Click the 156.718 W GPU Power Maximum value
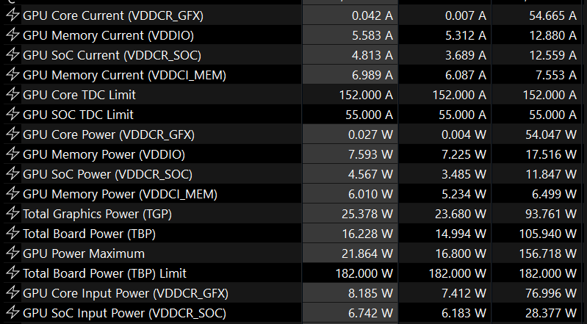 [x=546, y=253]
